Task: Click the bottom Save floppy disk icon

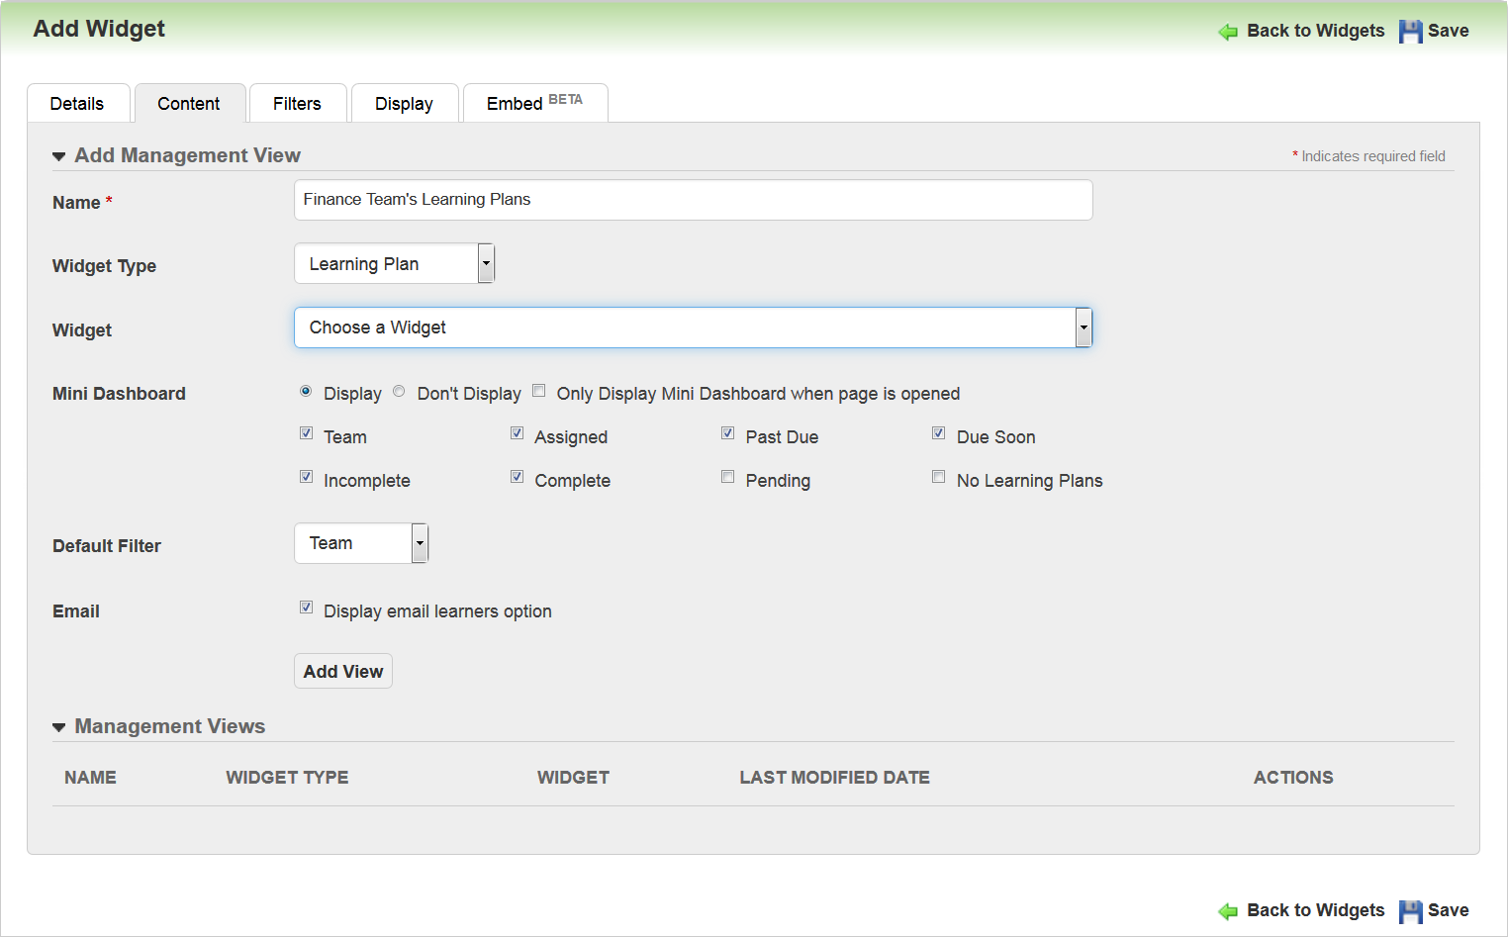Action: [x=1410, y=911]
